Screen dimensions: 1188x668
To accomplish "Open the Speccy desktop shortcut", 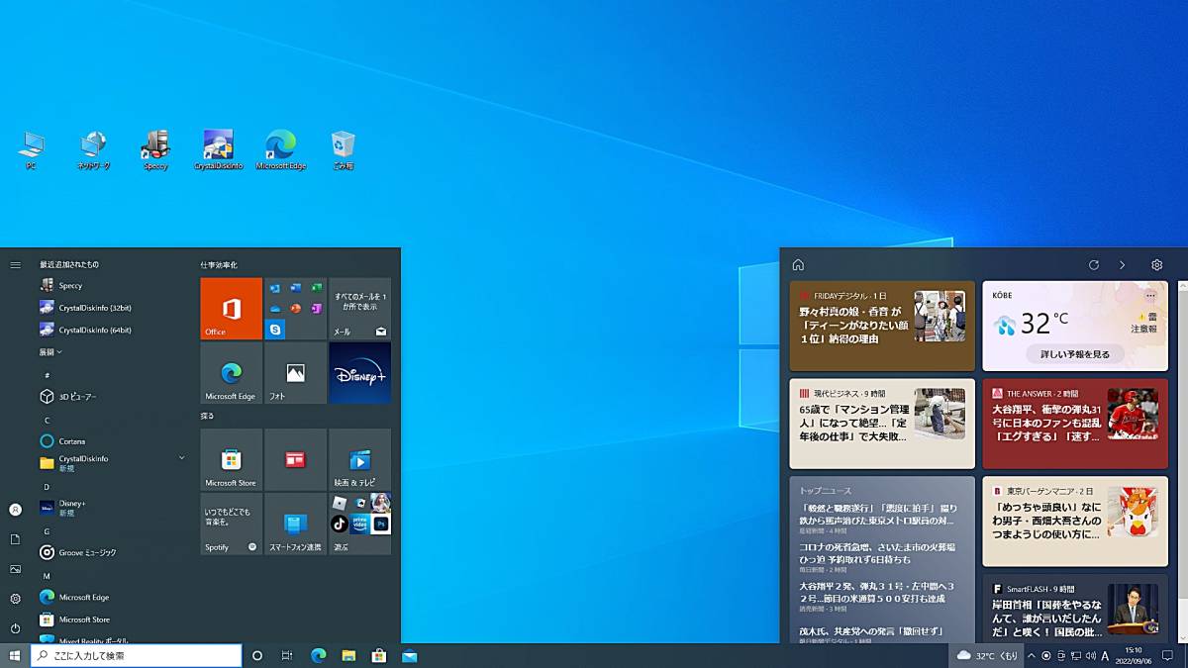I will [x=155, y=149].
